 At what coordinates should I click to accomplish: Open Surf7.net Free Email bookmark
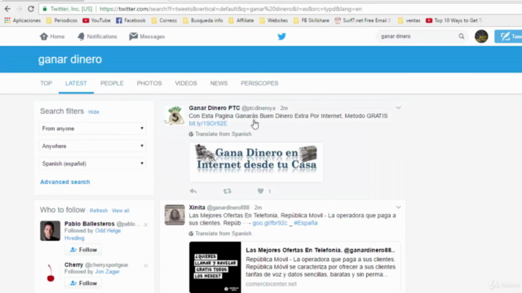point(362,20)
